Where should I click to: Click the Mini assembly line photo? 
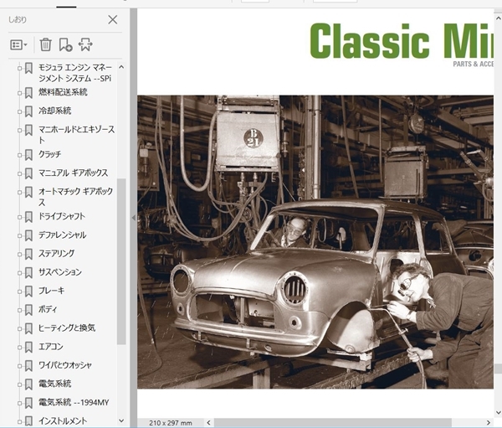pyautogui.click(x=315, y=242)
